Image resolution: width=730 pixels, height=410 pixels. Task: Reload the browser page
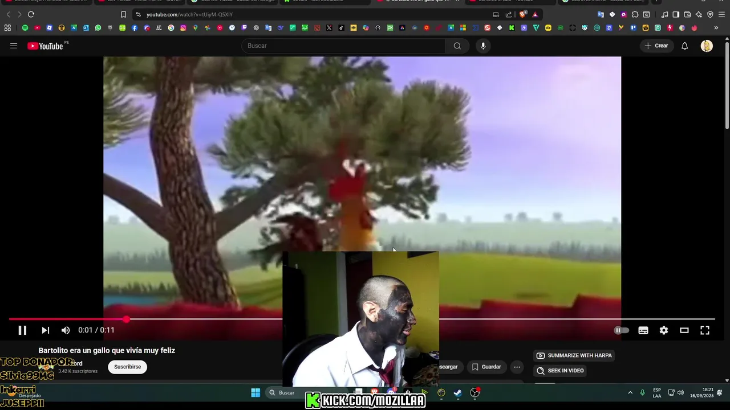31,14
